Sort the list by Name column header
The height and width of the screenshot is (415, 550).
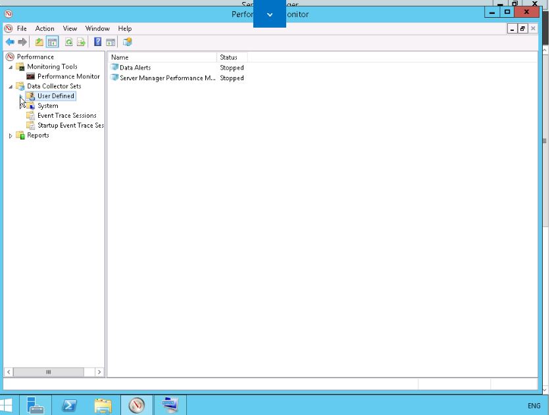pos(162,58)
